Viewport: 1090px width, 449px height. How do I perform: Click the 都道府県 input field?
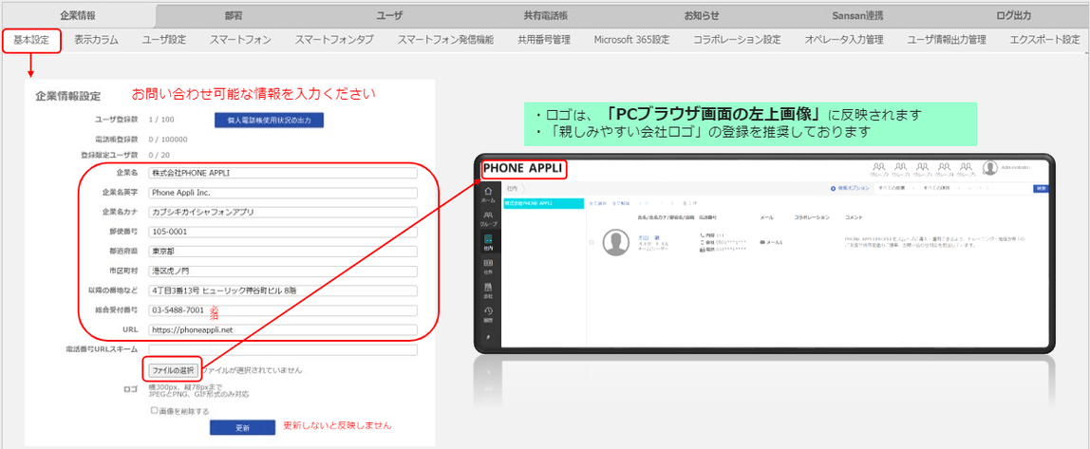tap(283, 252)
